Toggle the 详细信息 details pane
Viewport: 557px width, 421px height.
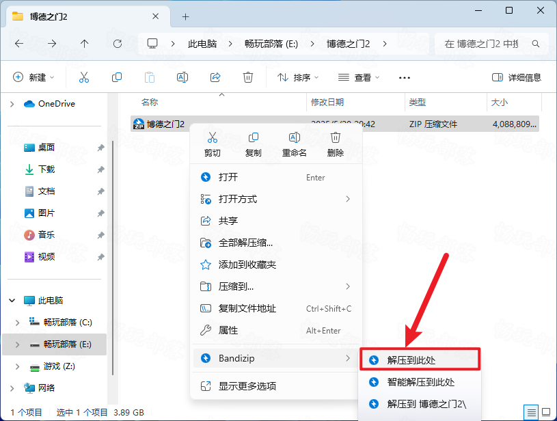[517, 77]
